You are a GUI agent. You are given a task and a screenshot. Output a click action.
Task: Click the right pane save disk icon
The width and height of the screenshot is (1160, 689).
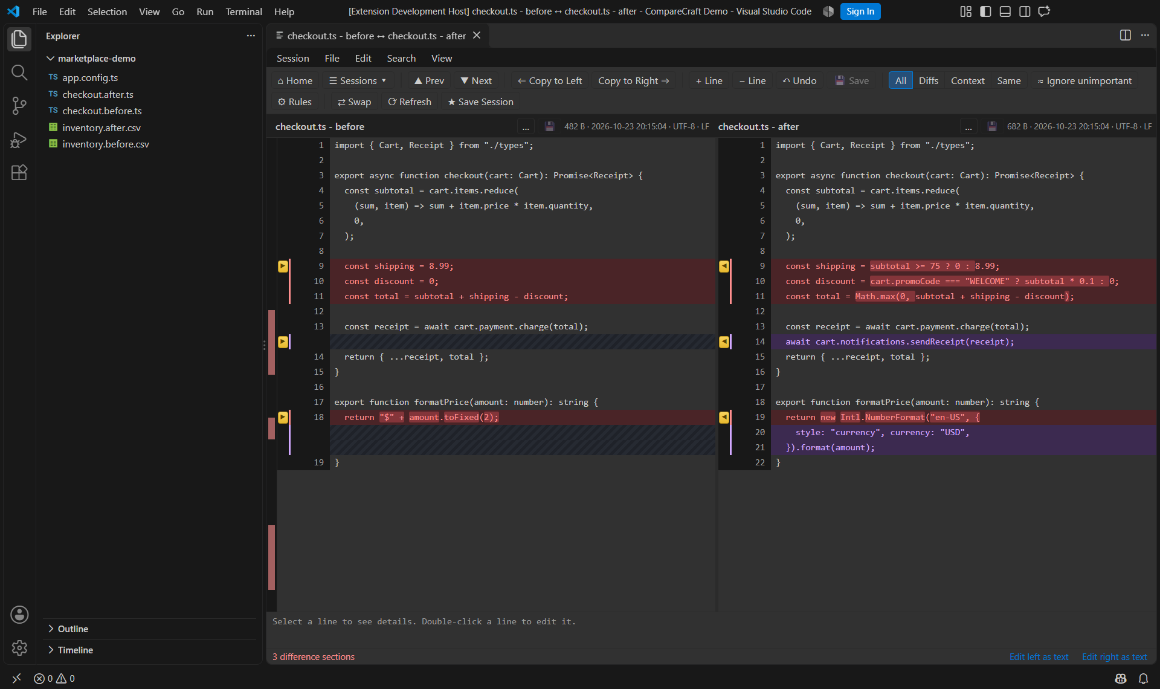click(x=992, y=126)
